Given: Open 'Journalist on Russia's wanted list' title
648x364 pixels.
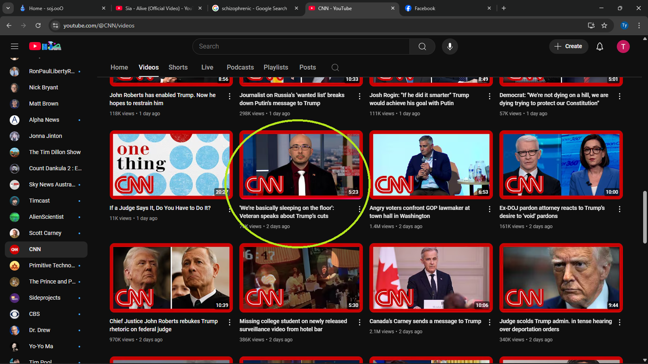Looking at the screenshot, I should coord(292,99).
